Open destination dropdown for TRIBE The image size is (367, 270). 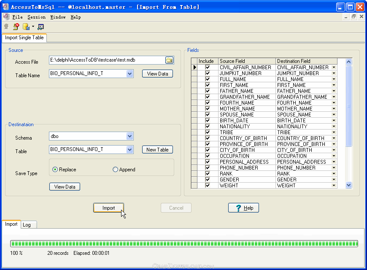point(334,132)
